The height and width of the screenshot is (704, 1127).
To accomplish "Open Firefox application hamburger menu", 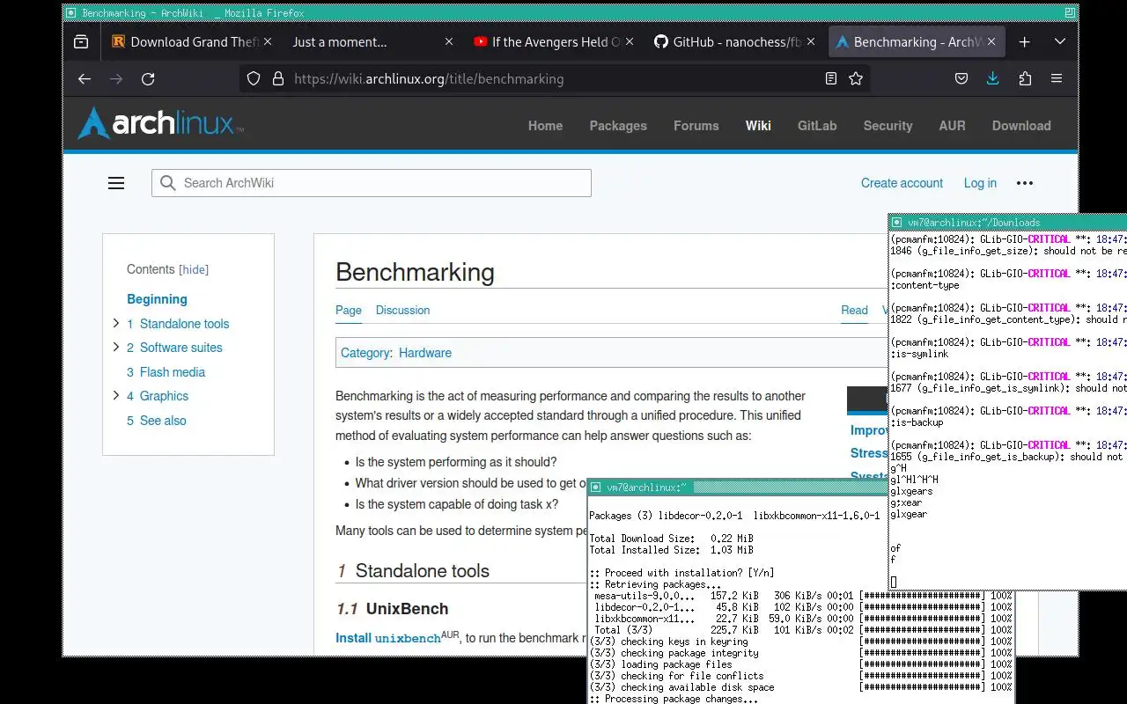I will 1057,78.
